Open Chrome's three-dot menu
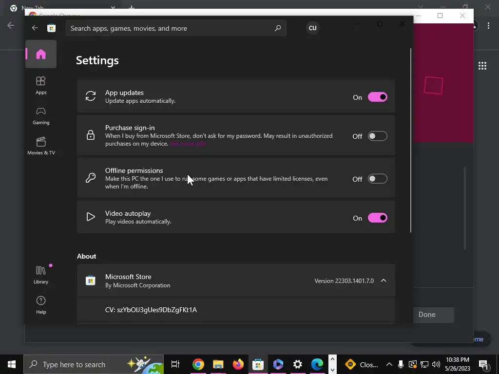 click(488, 26)
